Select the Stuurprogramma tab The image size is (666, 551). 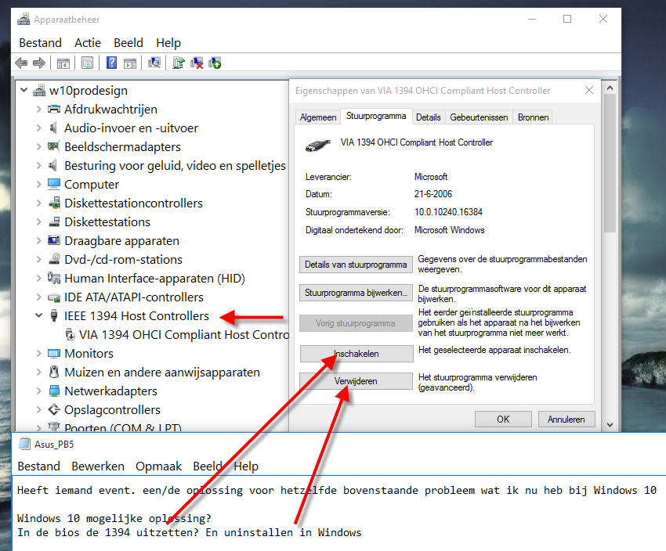[376, 116]
